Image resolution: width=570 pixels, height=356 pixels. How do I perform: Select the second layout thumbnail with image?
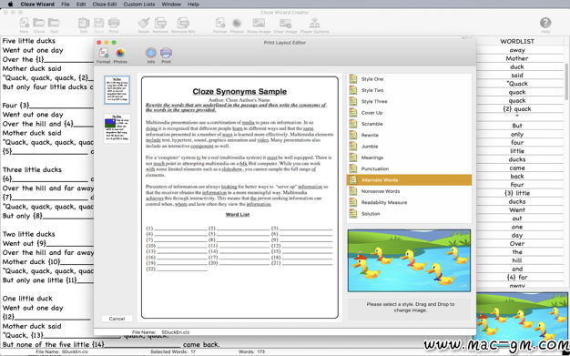pos(117,128)
